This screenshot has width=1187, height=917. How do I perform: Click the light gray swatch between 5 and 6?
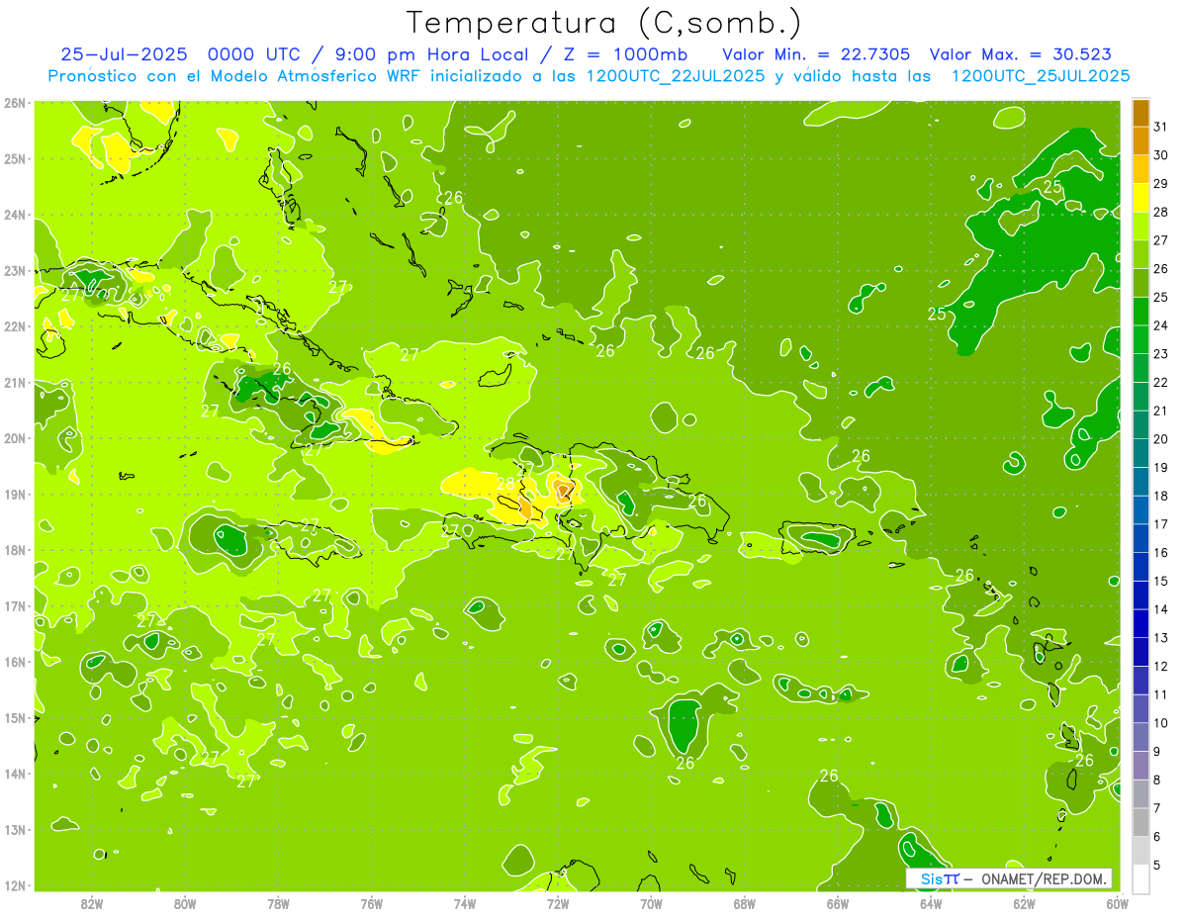click(1141, 851)
